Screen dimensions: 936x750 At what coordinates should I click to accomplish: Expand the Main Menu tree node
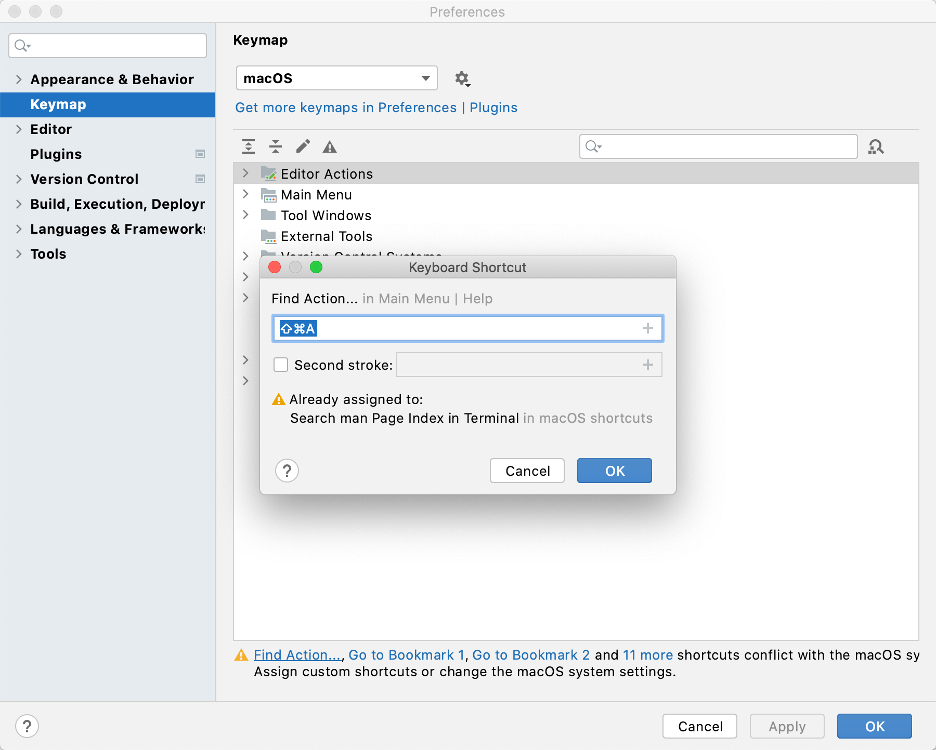tap(245, 194)
